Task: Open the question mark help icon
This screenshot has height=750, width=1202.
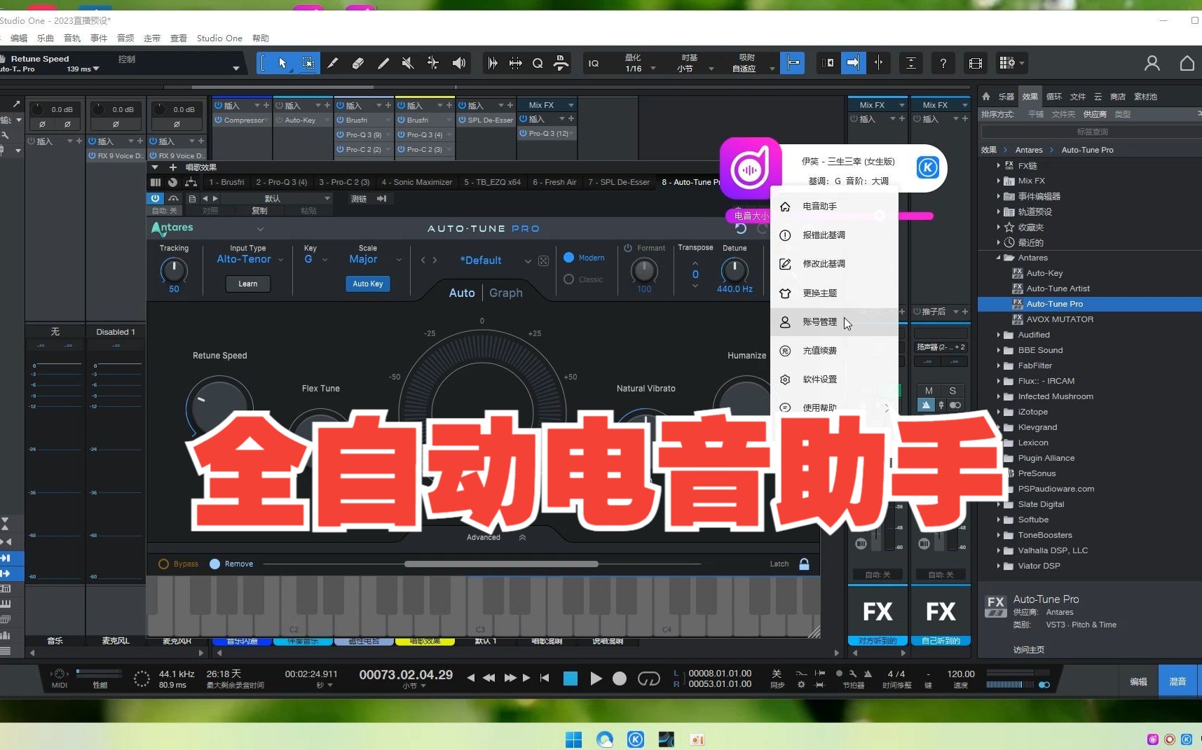Action: 943,63
